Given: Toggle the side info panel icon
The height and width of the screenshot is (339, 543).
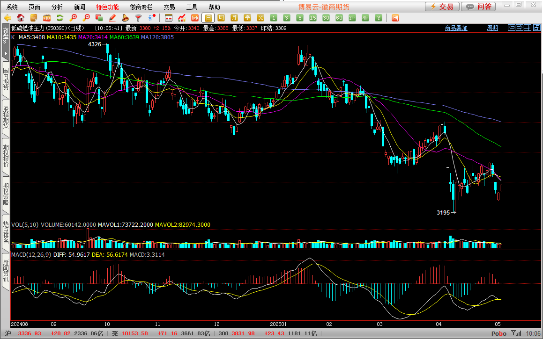Looking at the screenshot, I should point(528,28).
